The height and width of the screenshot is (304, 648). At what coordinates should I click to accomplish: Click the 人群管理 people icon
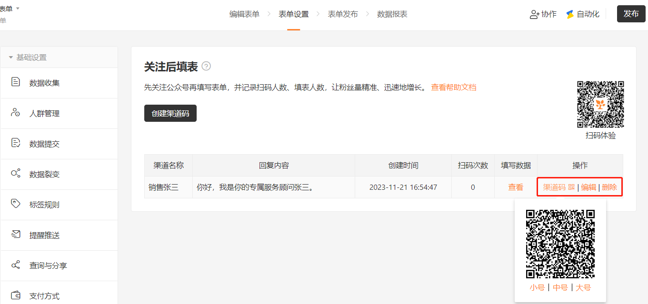point(15,113)
